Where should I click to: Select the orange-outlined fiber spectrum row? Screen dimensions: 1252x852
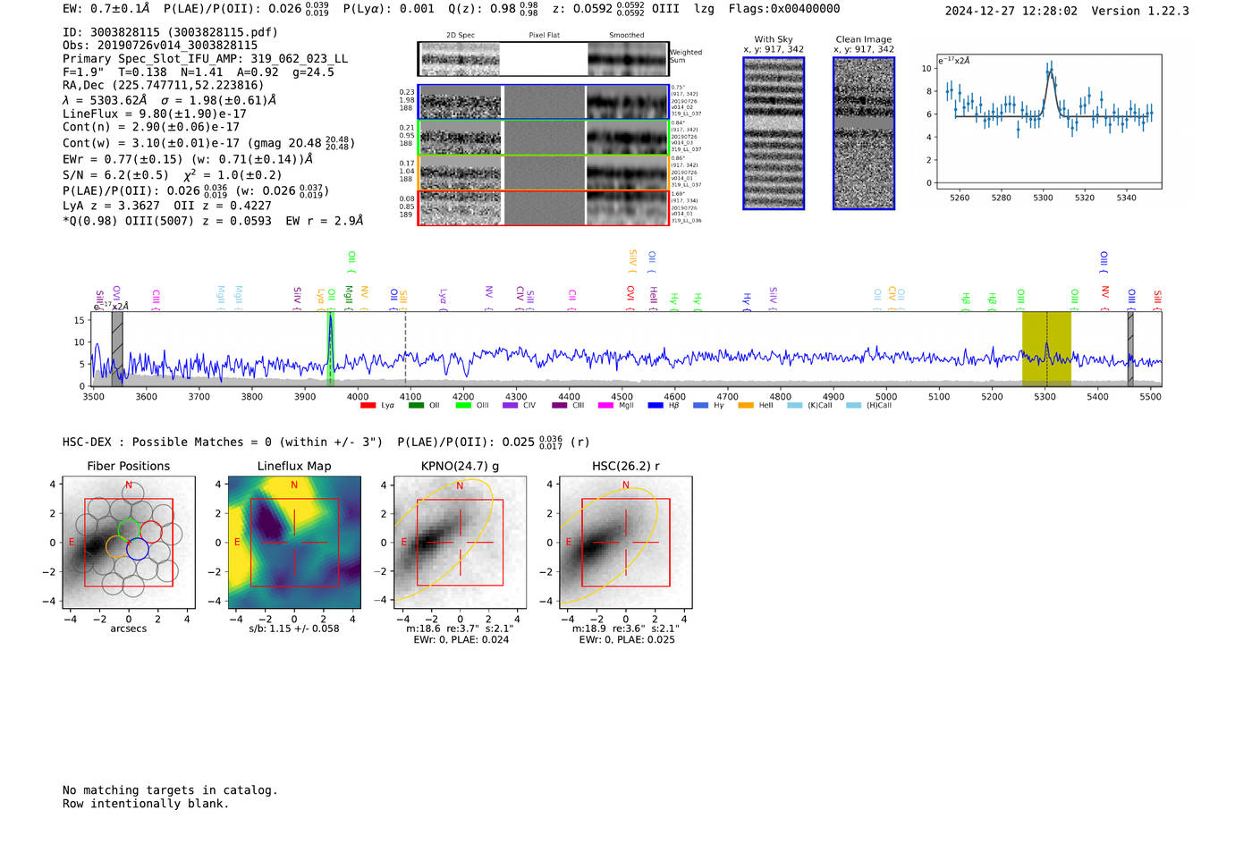tap(543, 173)
